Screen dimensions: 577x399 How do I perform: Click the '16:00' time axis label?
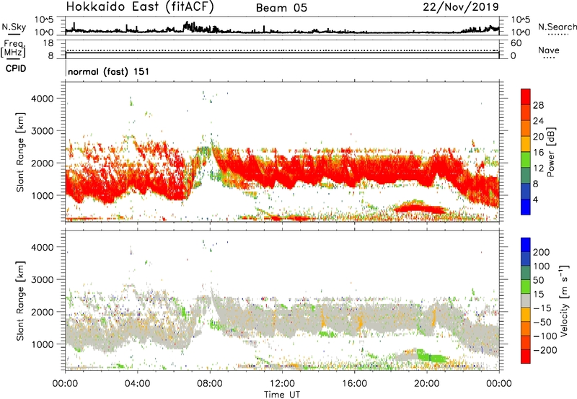[354, 384]
